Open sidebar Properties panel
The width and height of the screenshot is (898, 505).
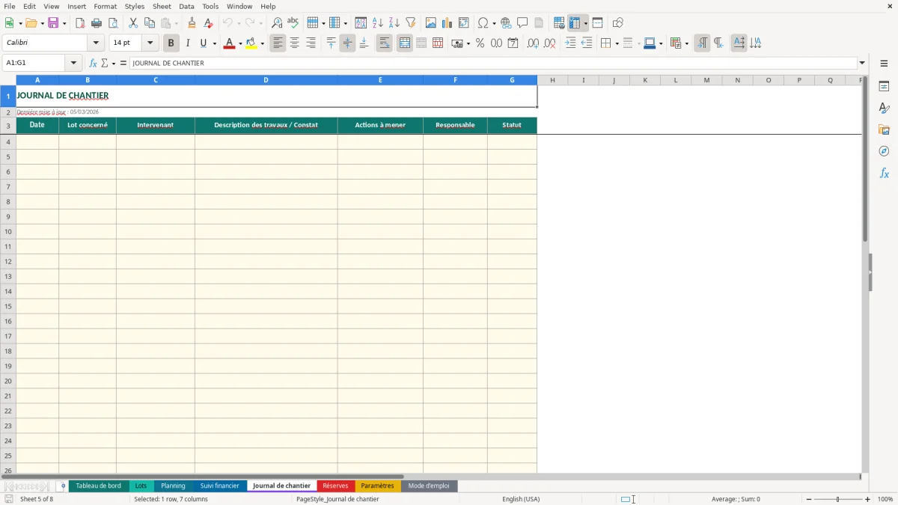(884, 87)
